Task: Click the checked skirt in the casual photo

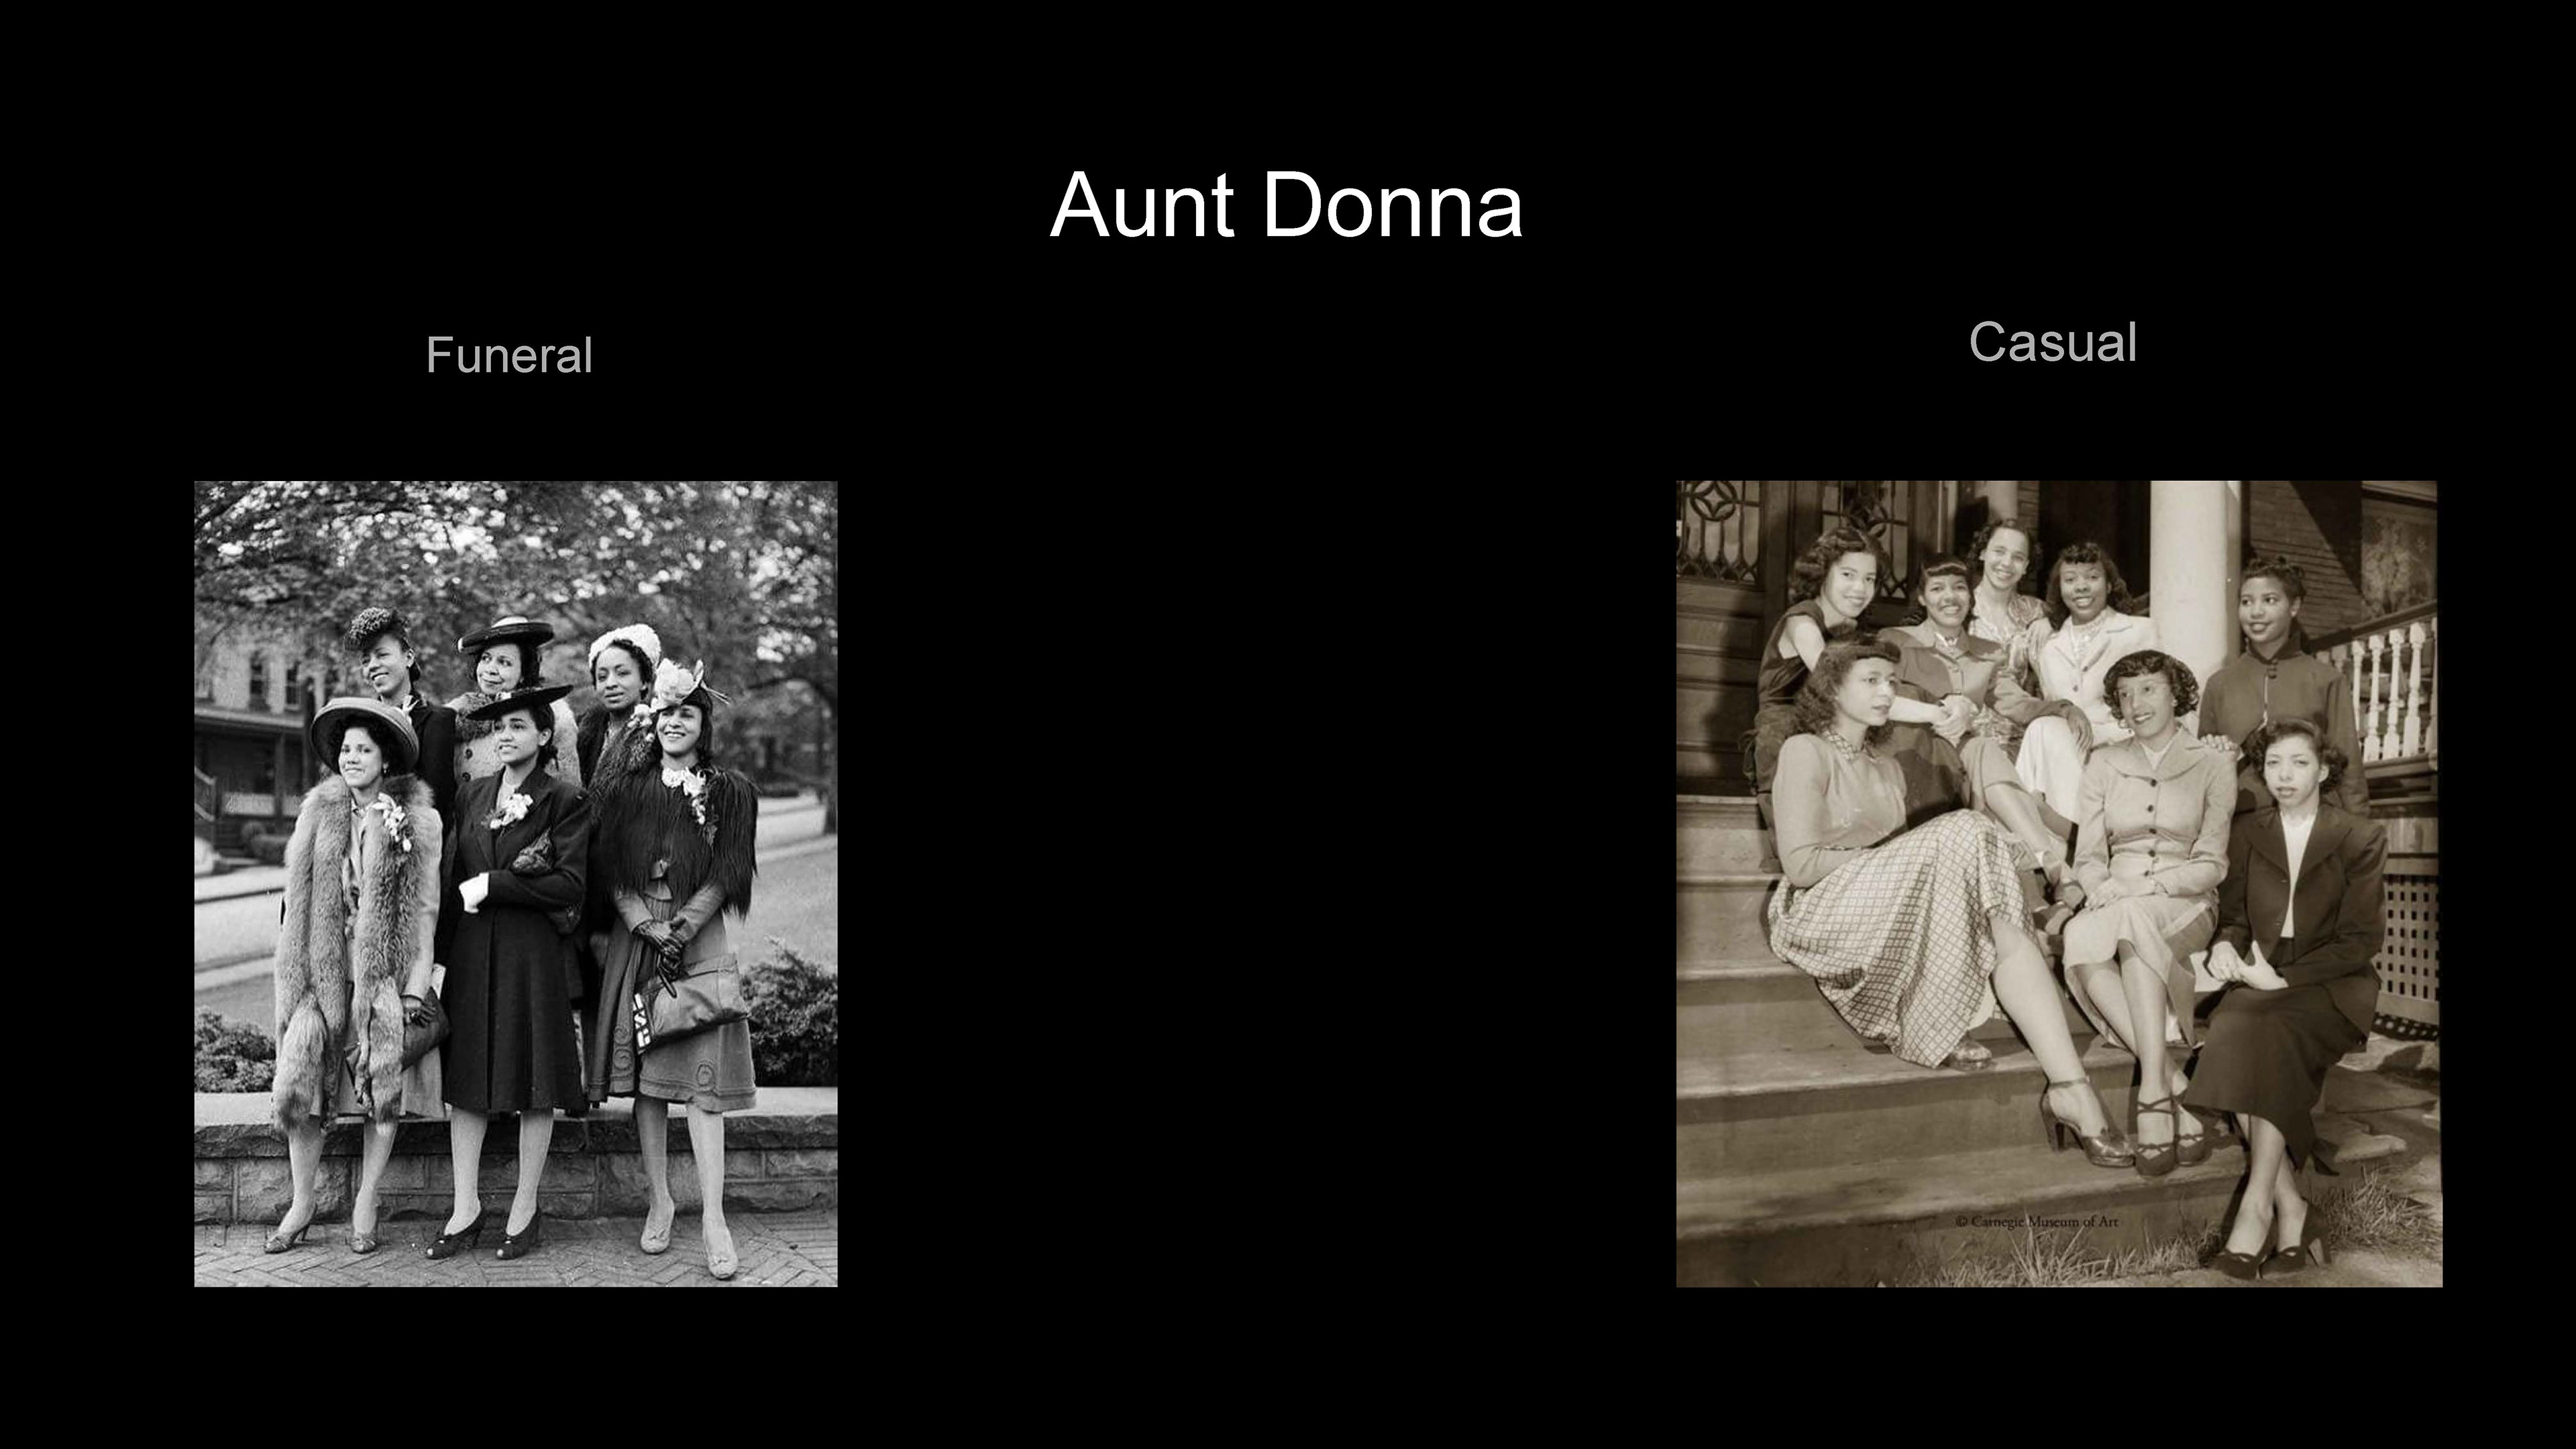Action: pos(1900,930)
